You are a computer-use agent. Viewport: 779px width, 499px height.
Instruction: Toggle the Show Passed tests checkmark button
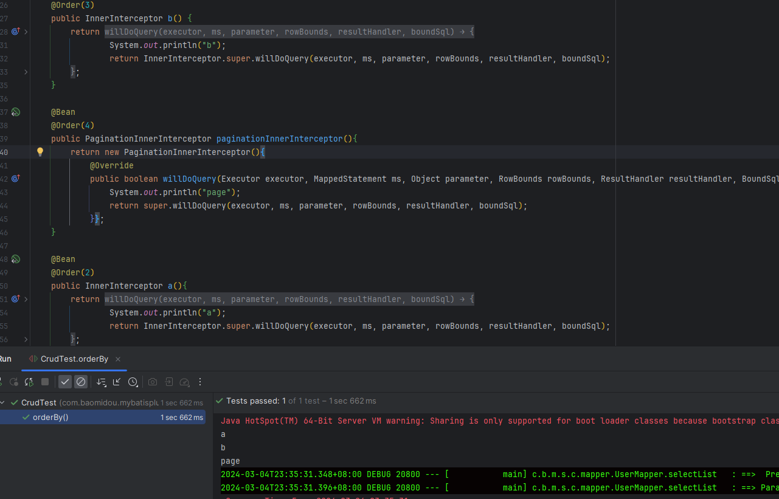point(65,382)
